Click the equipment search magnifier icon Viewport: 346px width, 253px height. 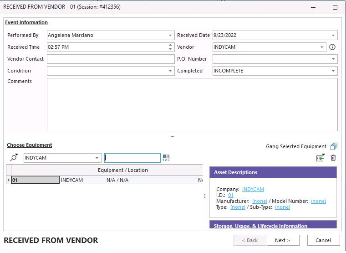pyautogui.click(x=13, y=158)
